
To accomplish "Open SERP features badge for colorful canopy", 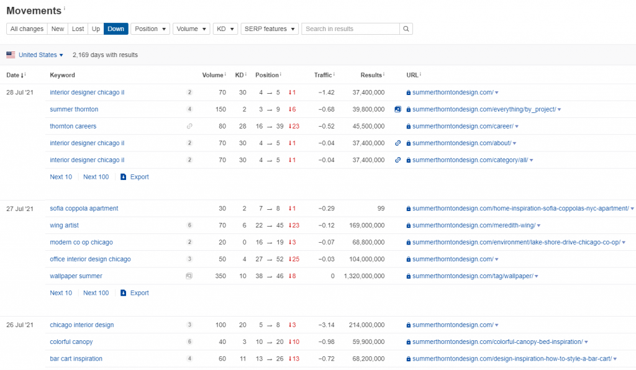I will pyautogui.click(x=189, y=341).
